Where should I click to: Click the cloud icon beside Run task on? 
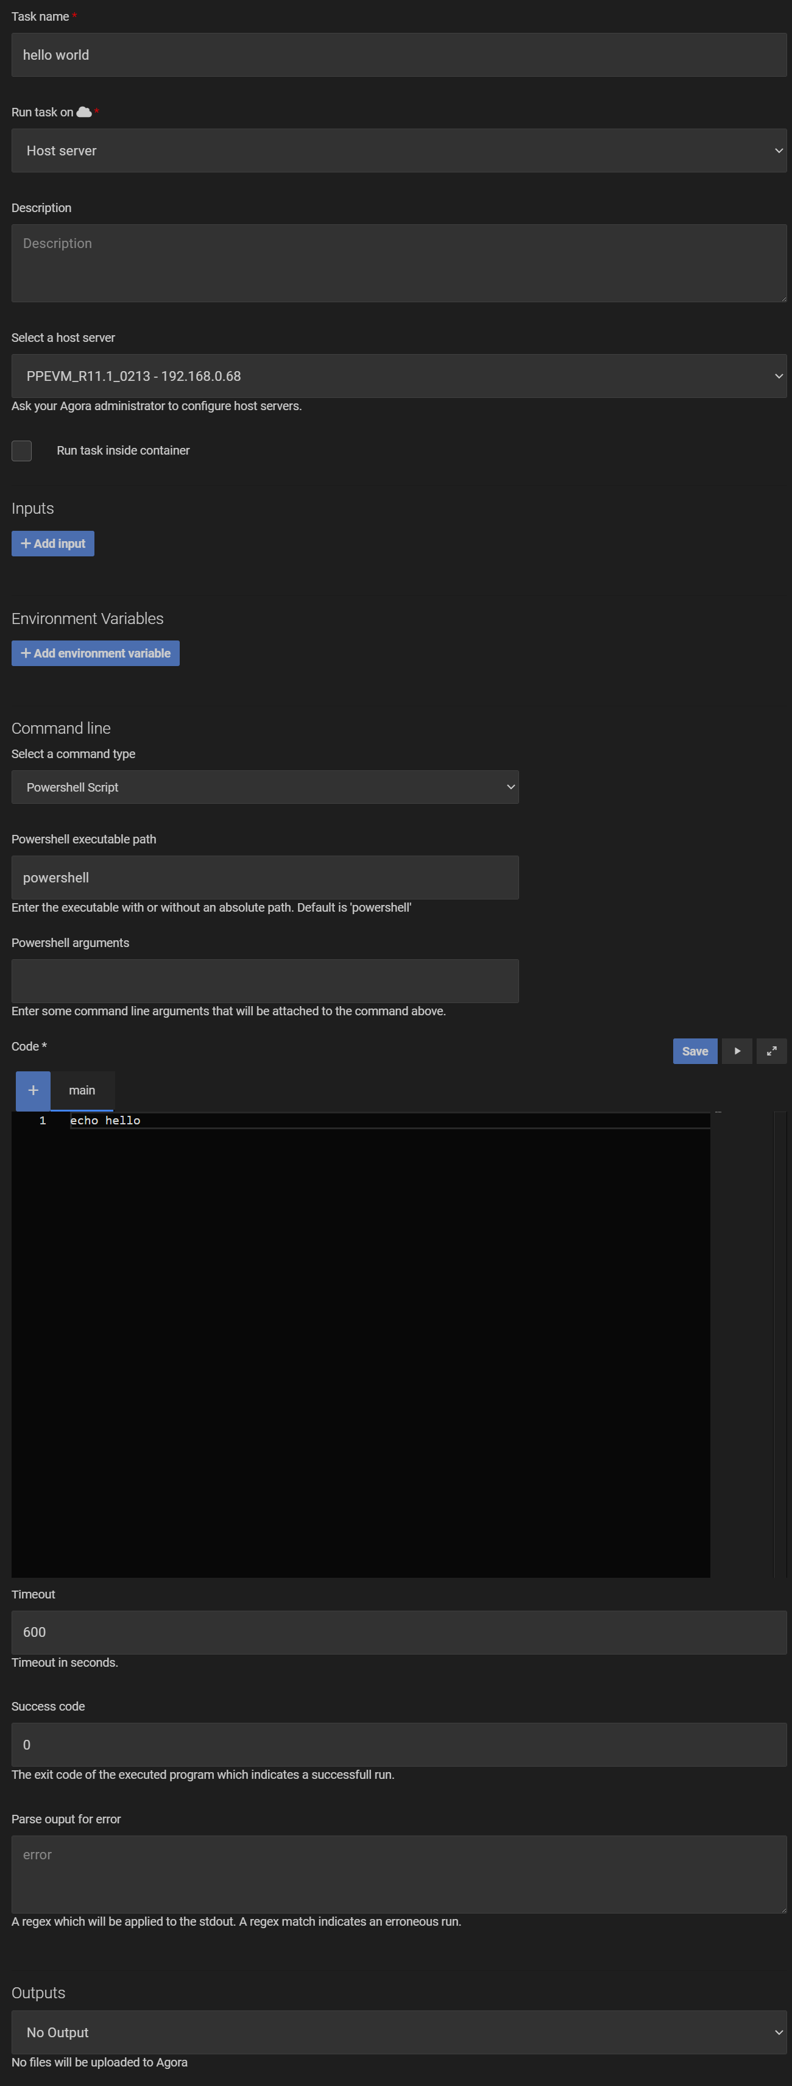click(83, 113)
